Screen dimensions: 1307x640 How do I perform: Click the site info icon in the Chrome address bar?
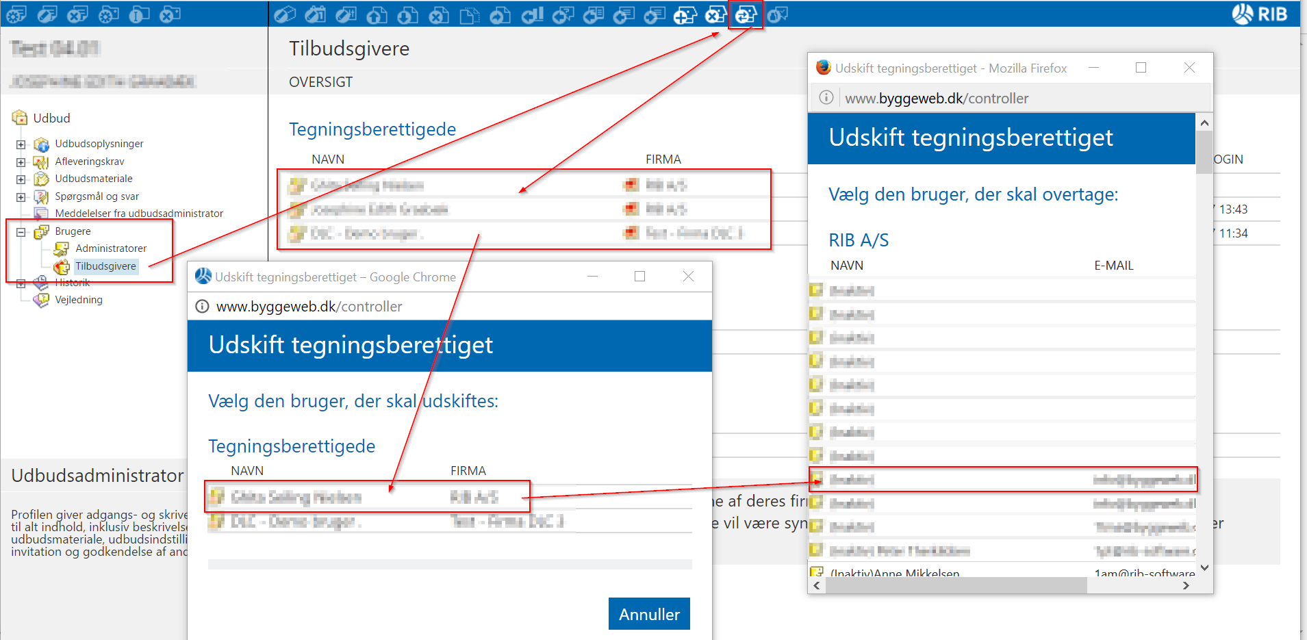(202, 307)
